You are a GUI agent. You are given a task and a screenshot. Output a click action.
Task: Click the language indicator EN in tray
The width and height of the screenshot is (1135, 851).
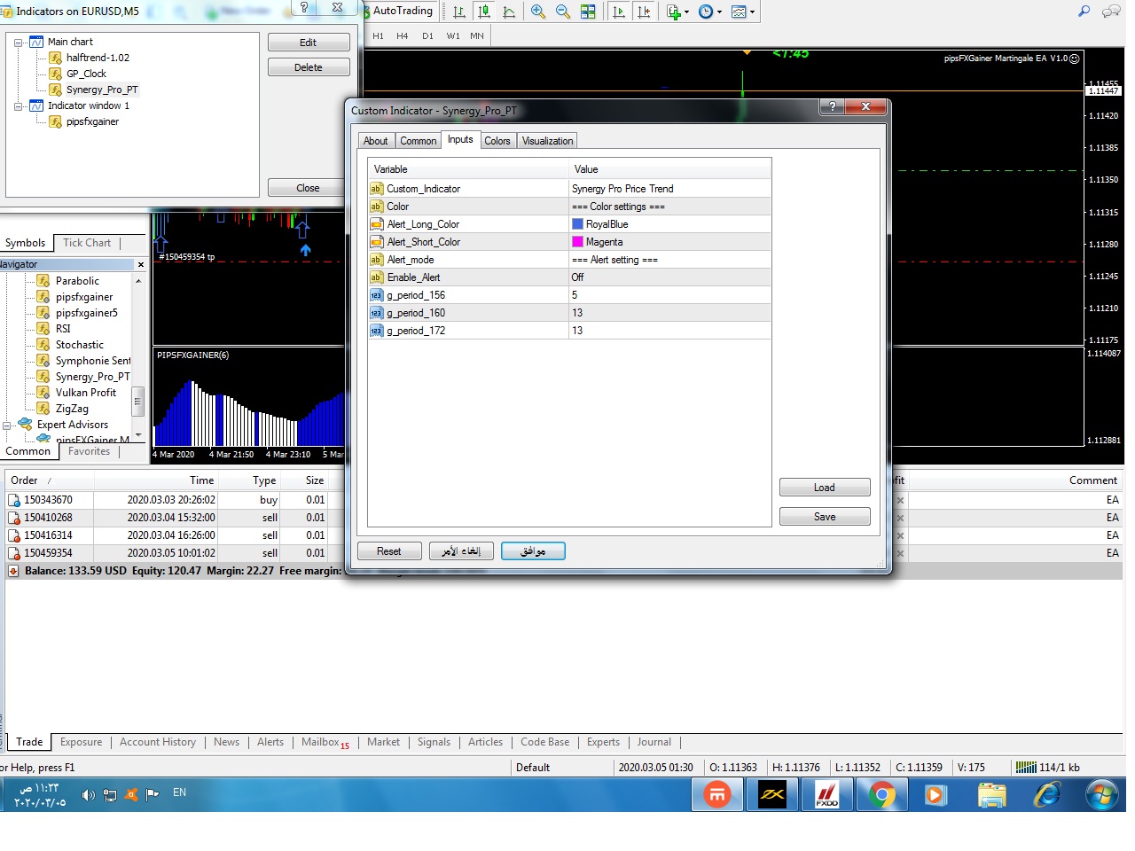coord(180,792)
